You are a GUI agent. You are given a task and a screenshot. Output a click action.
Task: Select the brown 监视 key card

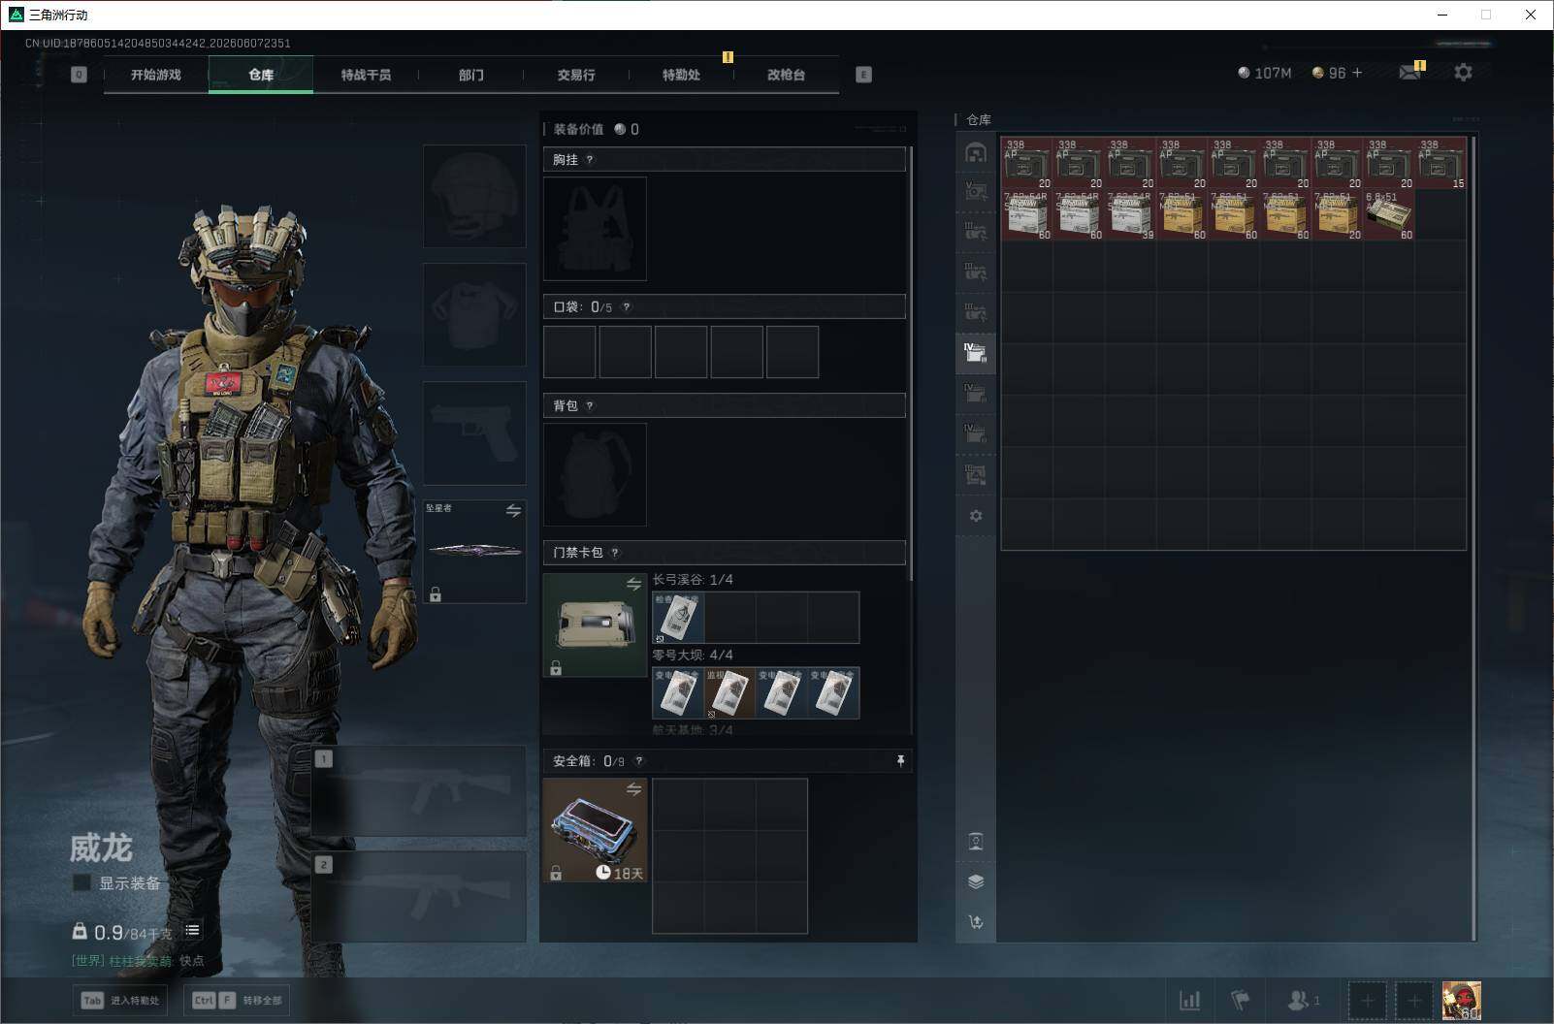point(729,693)
